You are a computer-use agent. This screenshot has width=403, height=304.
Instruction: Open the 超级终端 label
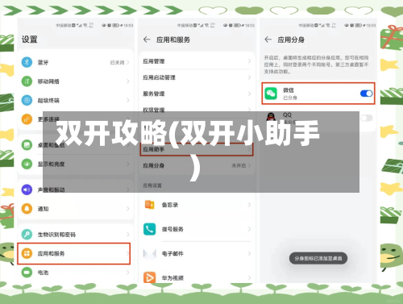pyautogui.click(x=48, y=101)
